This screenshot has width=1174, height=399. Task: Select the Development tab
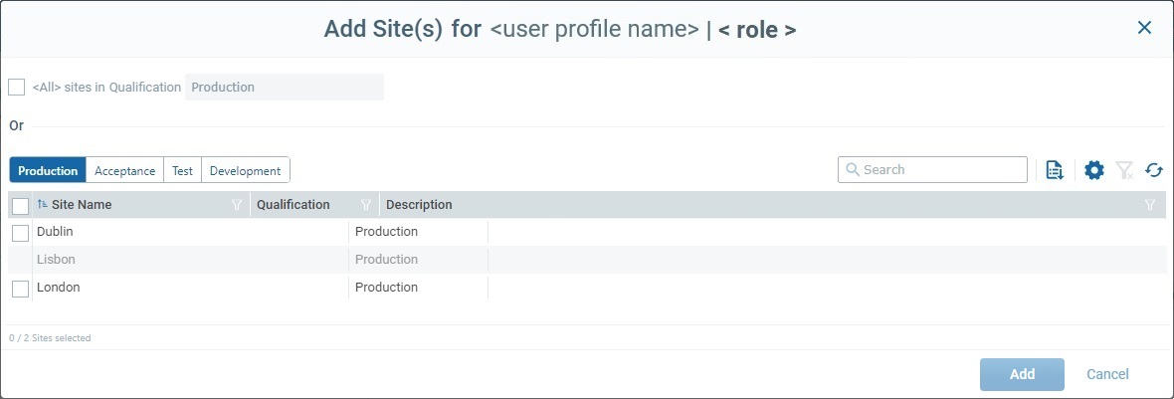coord(245,170)
